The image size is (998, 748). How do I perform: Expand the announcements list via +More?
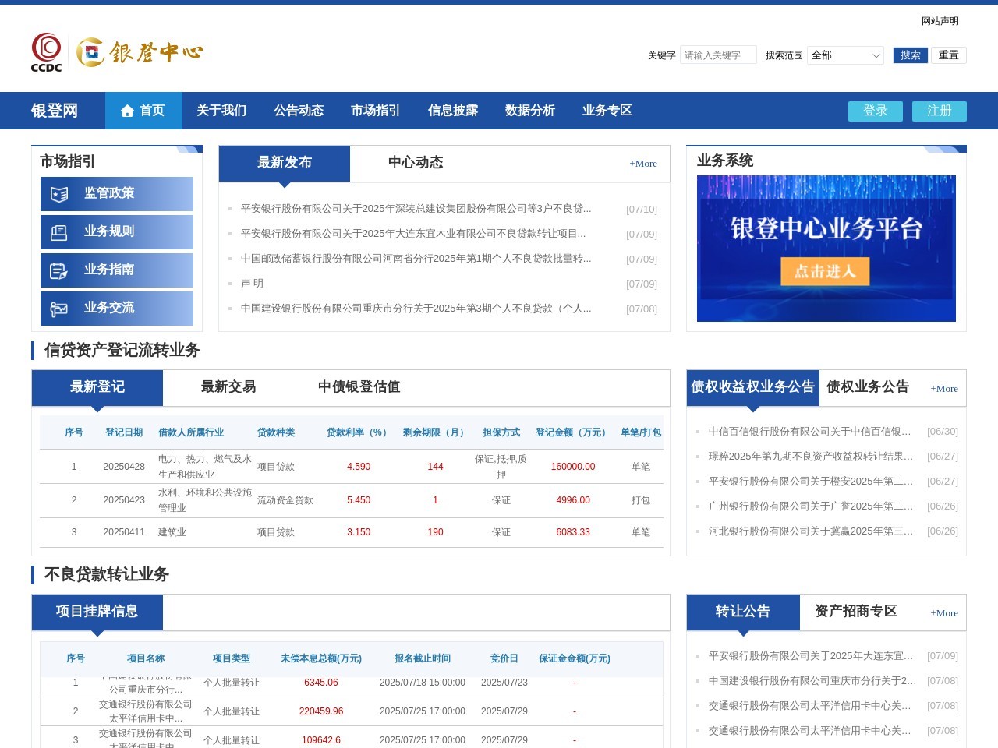point(642,164)
